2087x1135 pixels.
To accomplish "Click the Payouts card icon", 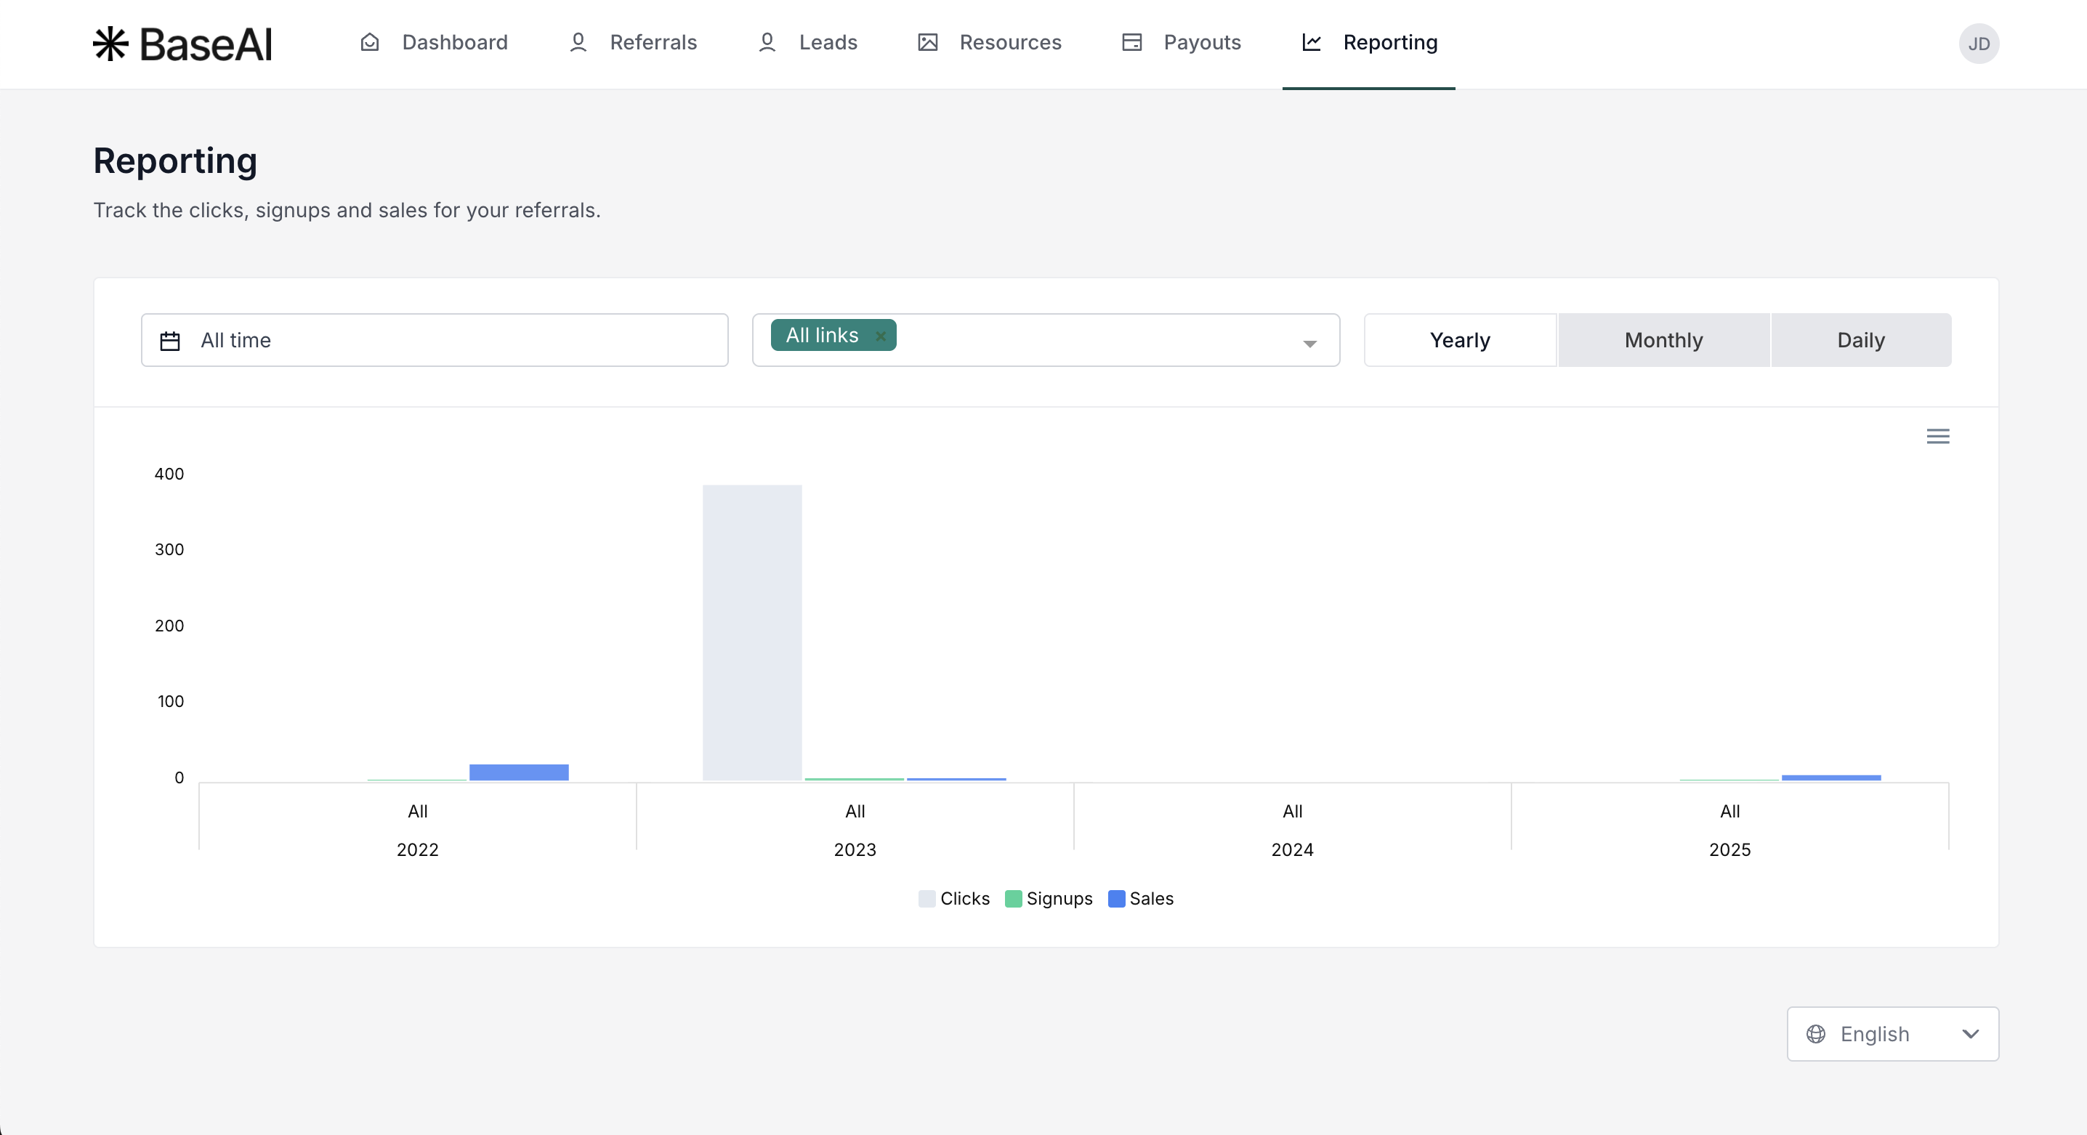I will (1132, 42).
